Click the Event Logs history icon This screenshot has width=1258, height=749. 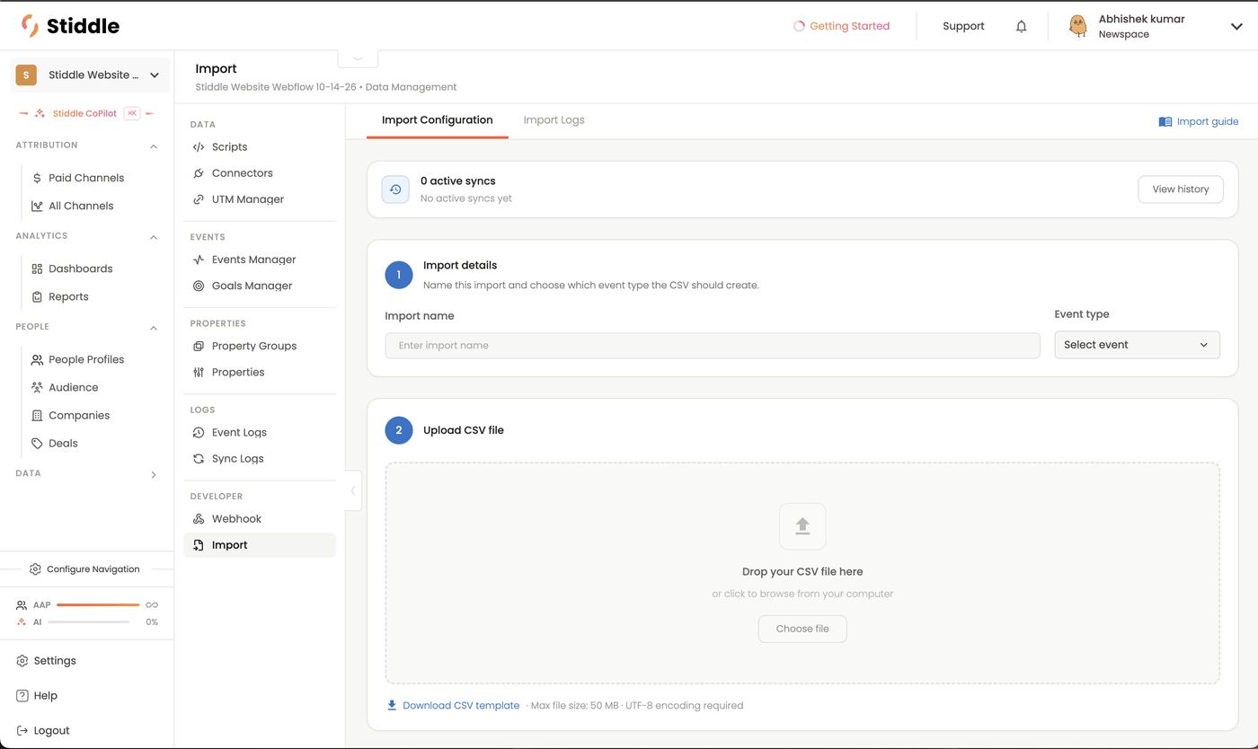tap(199, 432)
